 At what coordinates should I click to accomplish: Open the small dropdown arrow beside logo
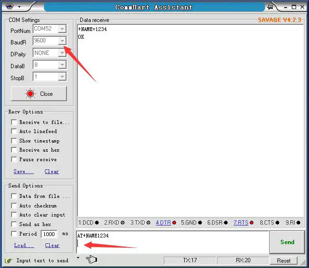[x=19, y=7]
